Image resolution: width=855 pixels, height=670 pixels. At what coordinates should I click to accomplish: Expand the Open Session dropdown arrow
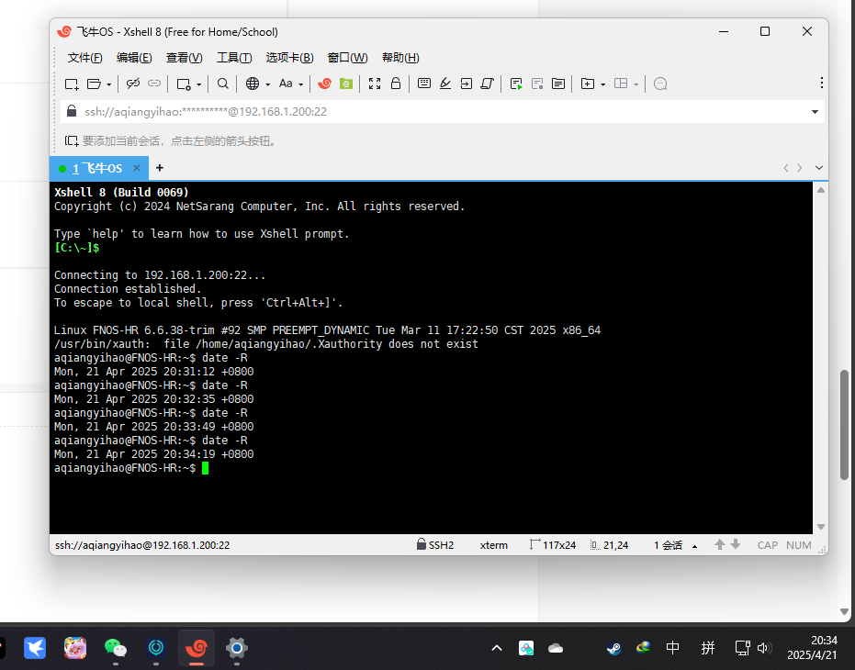[x=108, y=84]
